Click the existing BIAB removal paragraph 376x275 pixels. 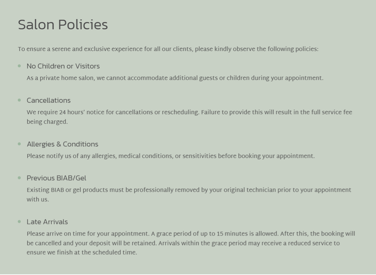pyautogui.click(x=188, y=190)
